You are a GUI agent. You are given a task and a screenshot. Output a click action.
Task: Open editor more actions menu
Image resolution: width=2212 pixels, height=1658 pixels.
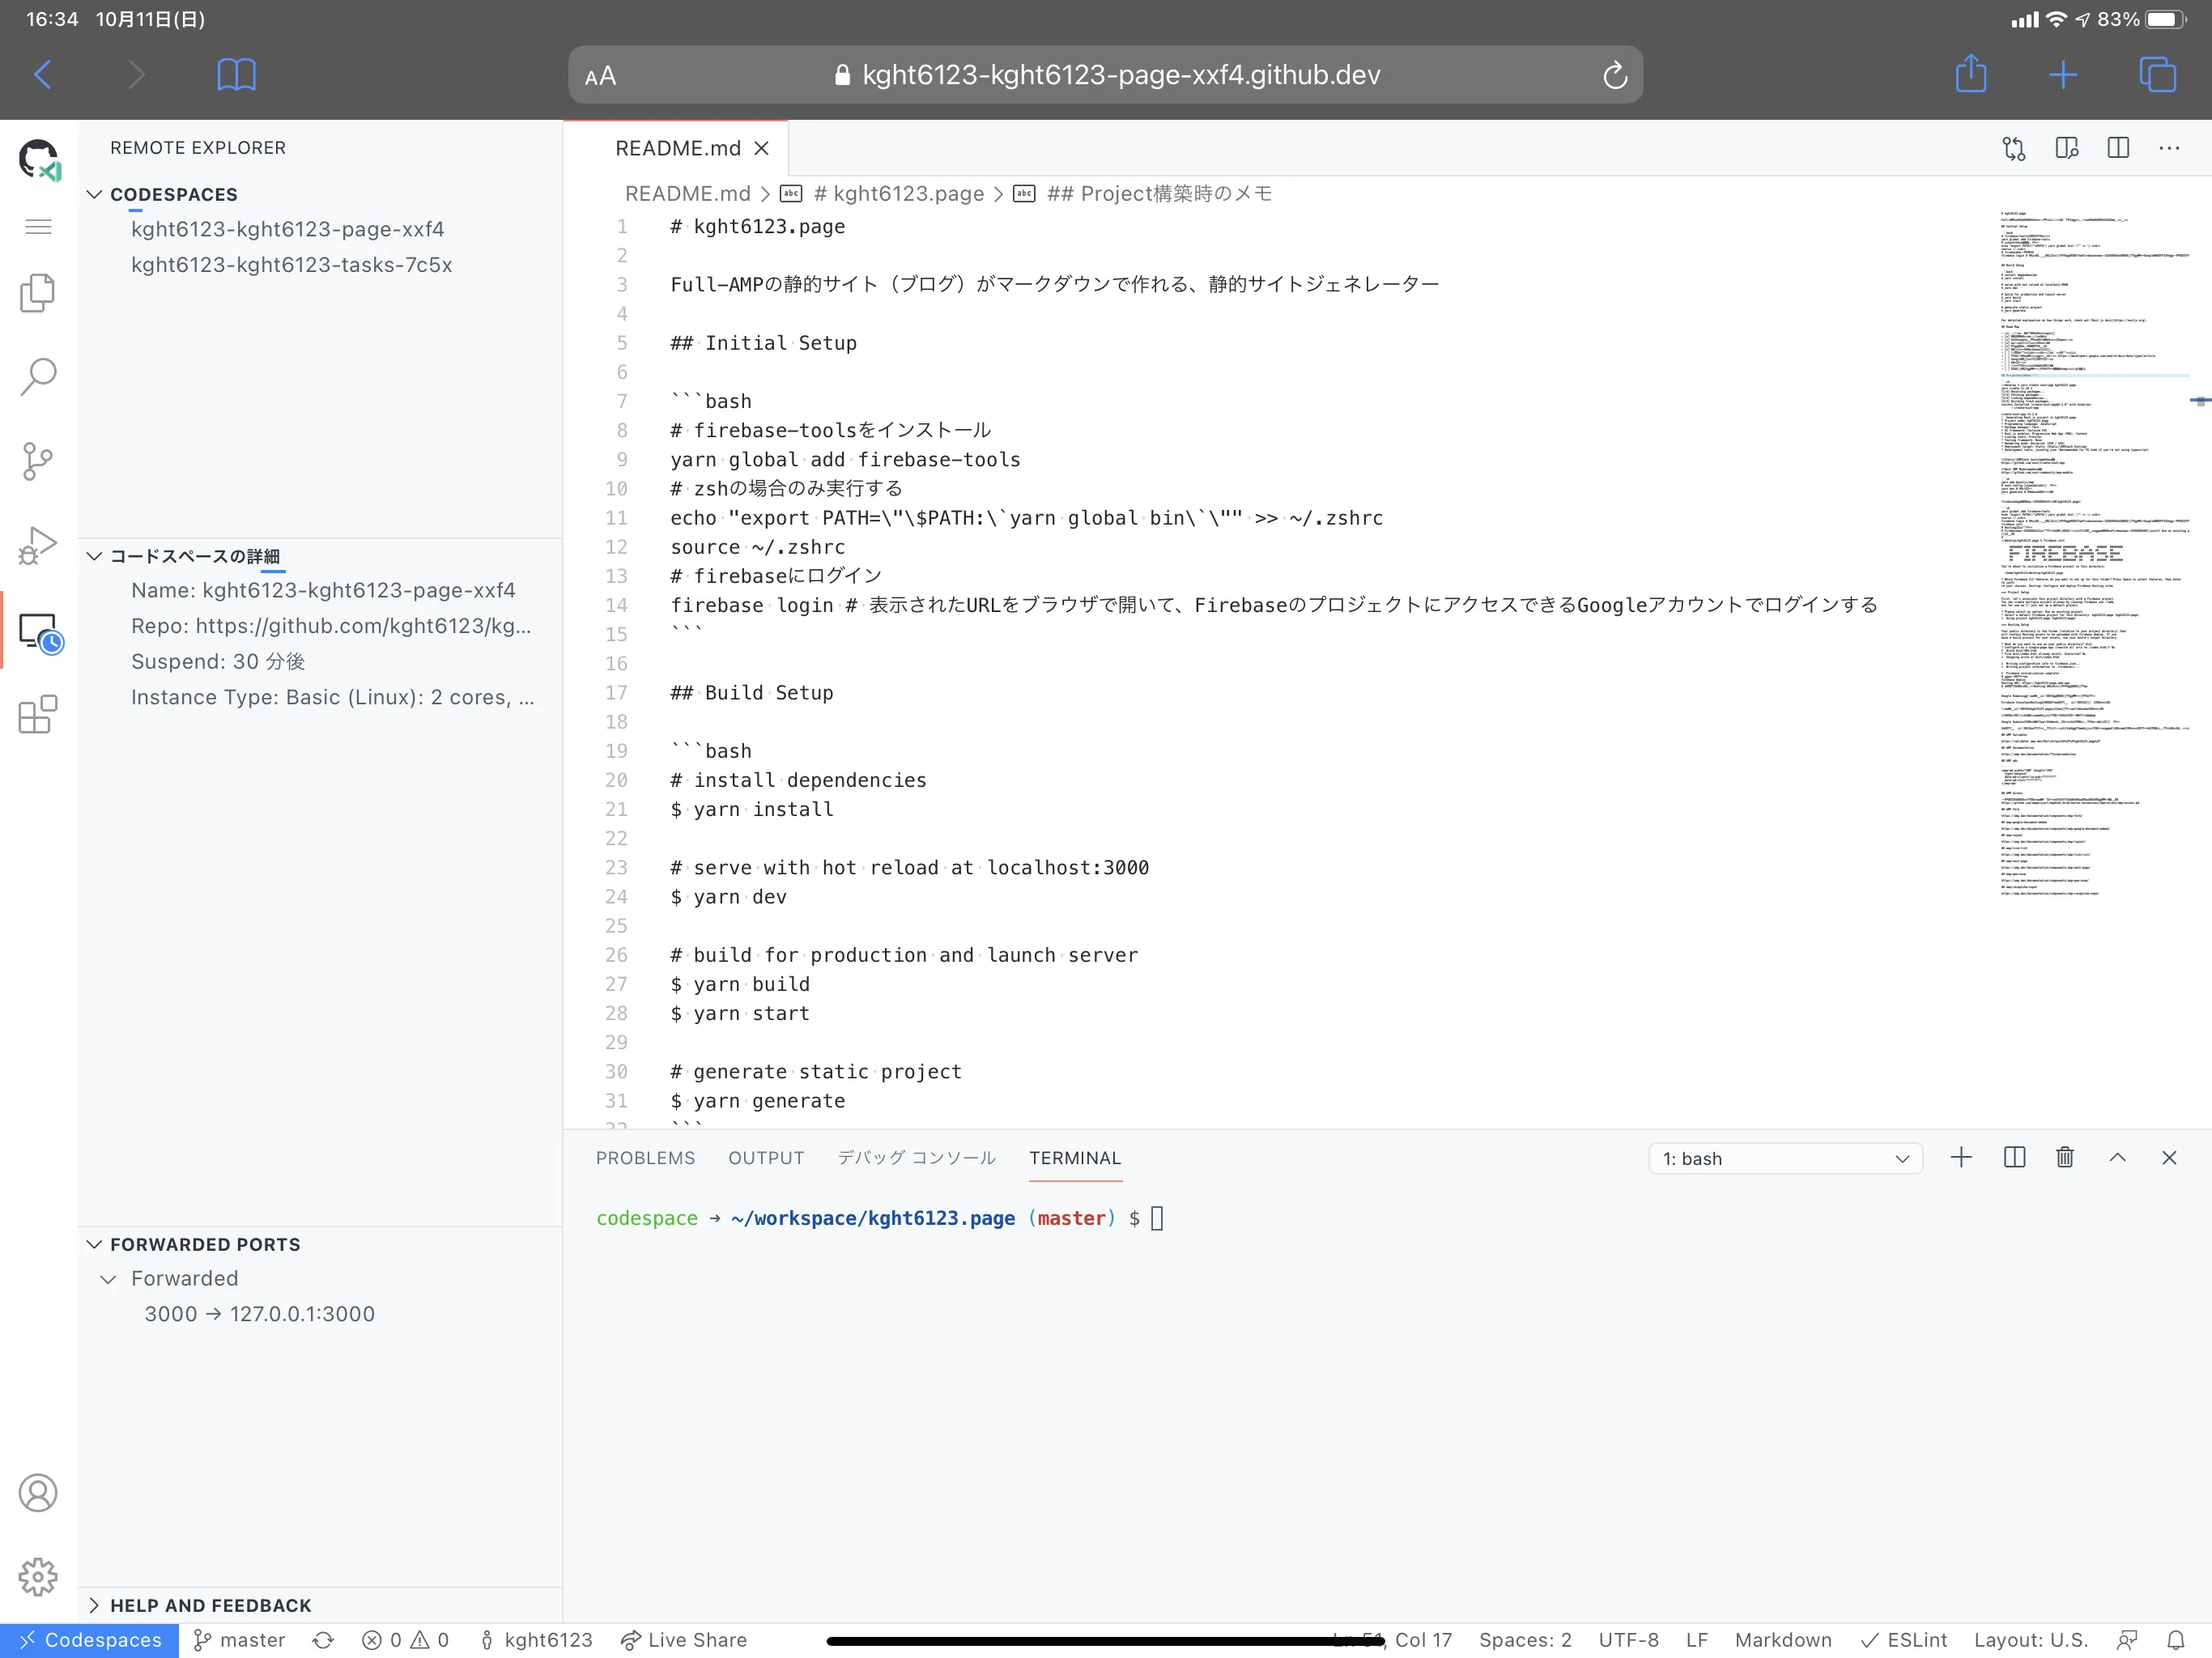(2169, 148)
